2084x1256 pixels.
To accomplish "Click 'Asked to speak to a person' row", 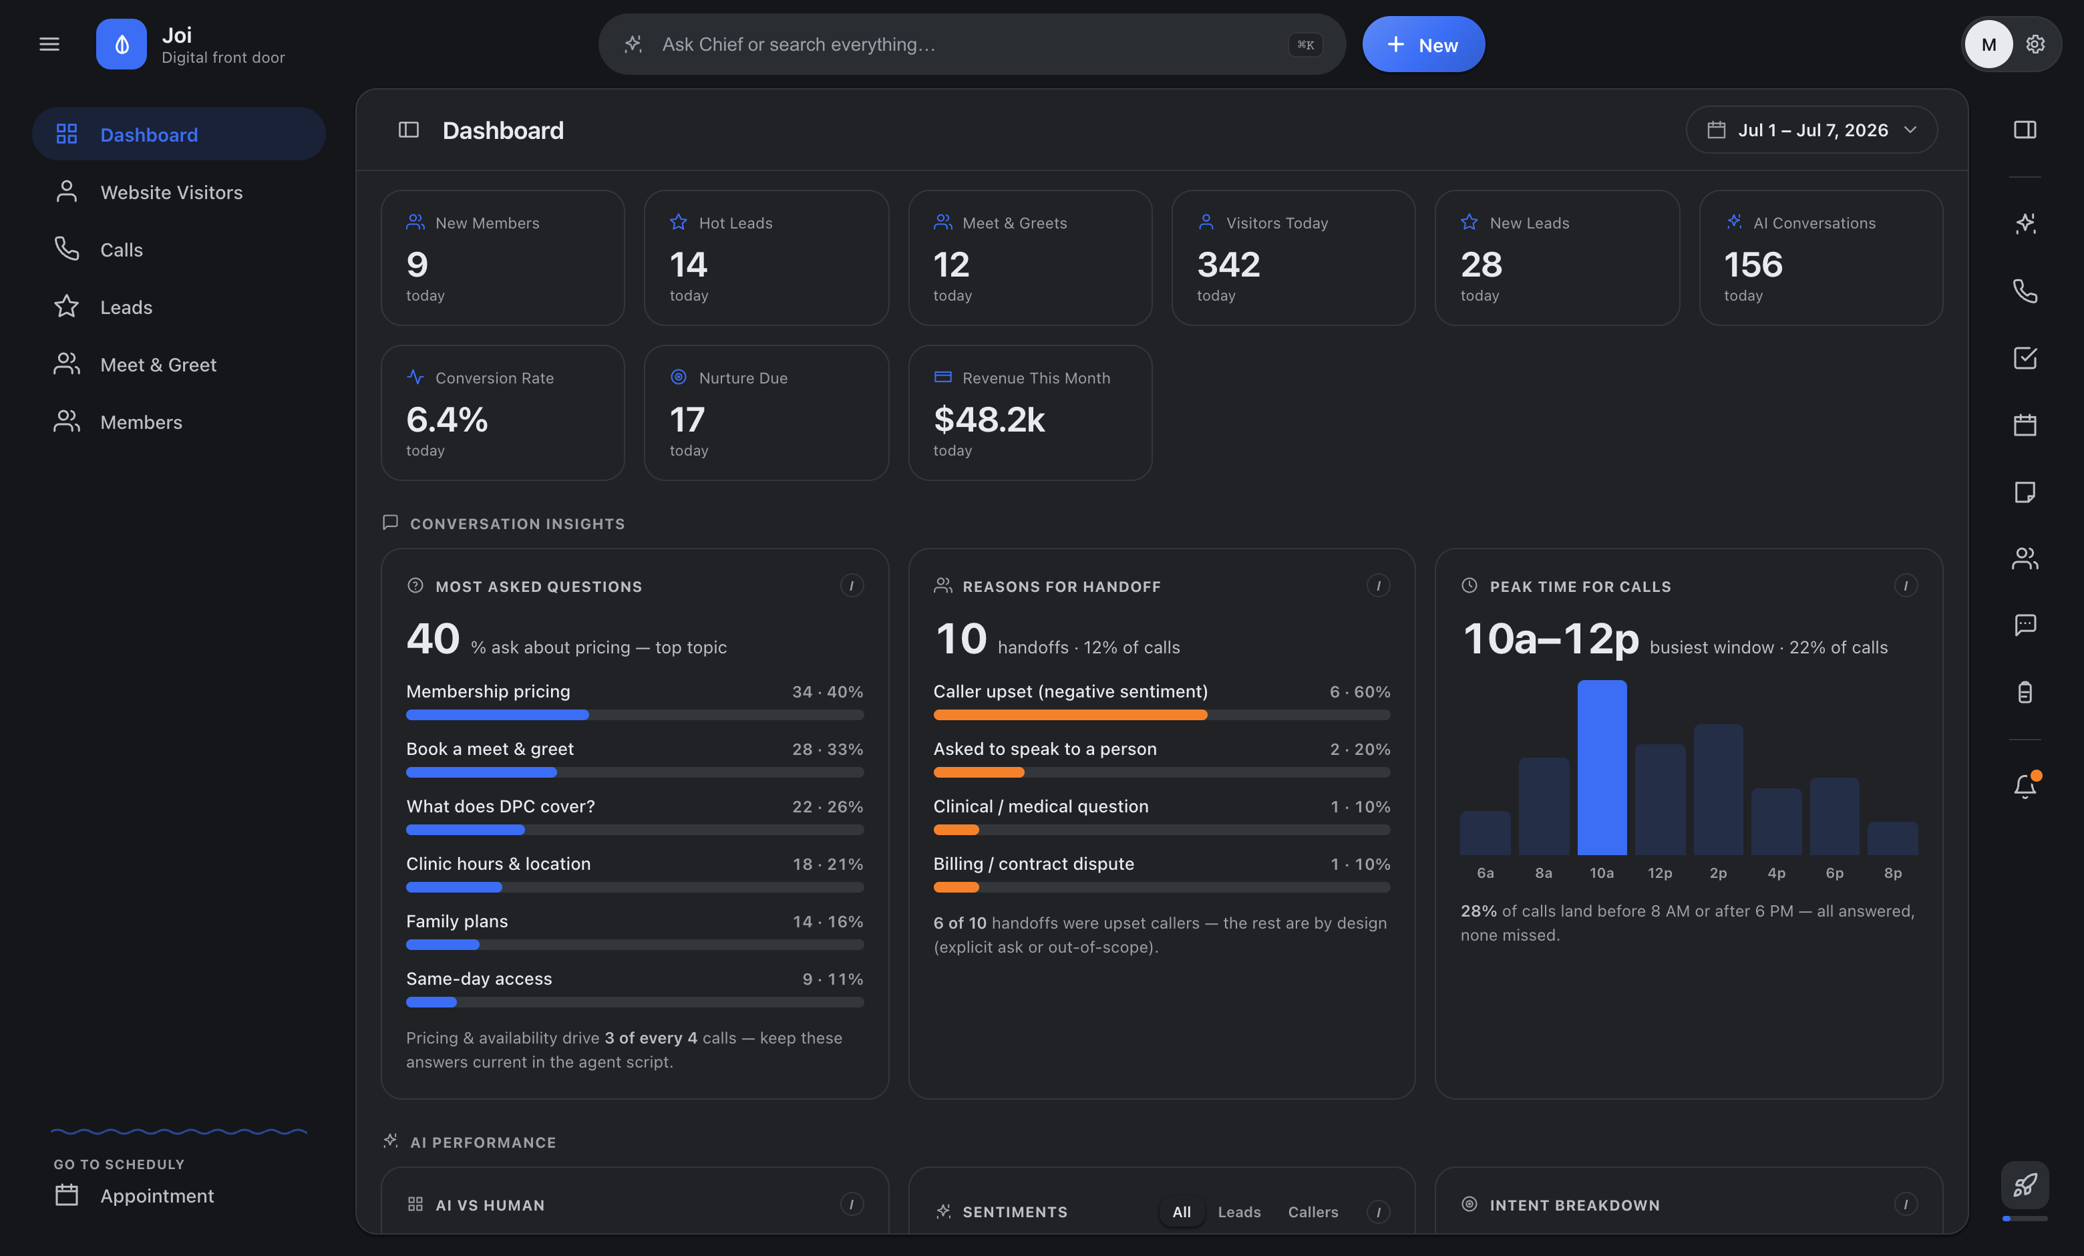I will pyautogui.click(x=1162, y=759).
